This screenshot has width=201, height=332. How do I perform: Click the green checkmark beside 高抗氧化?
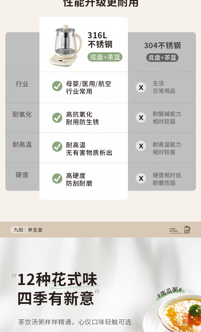coord(57,118)
